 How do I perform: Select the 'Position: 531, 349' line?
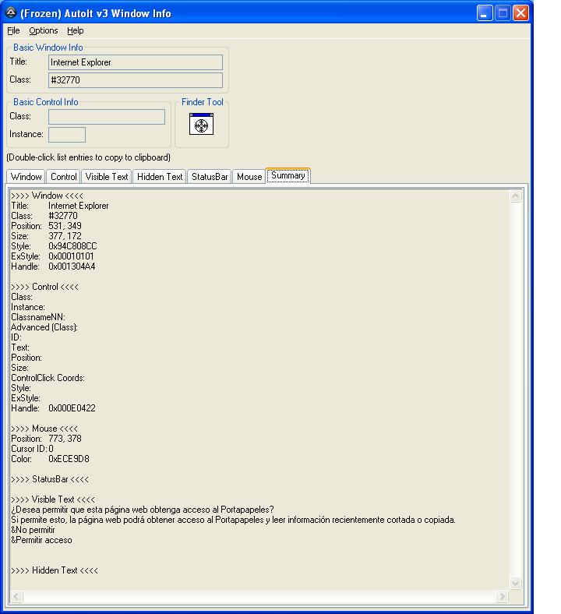coord(46,226)
